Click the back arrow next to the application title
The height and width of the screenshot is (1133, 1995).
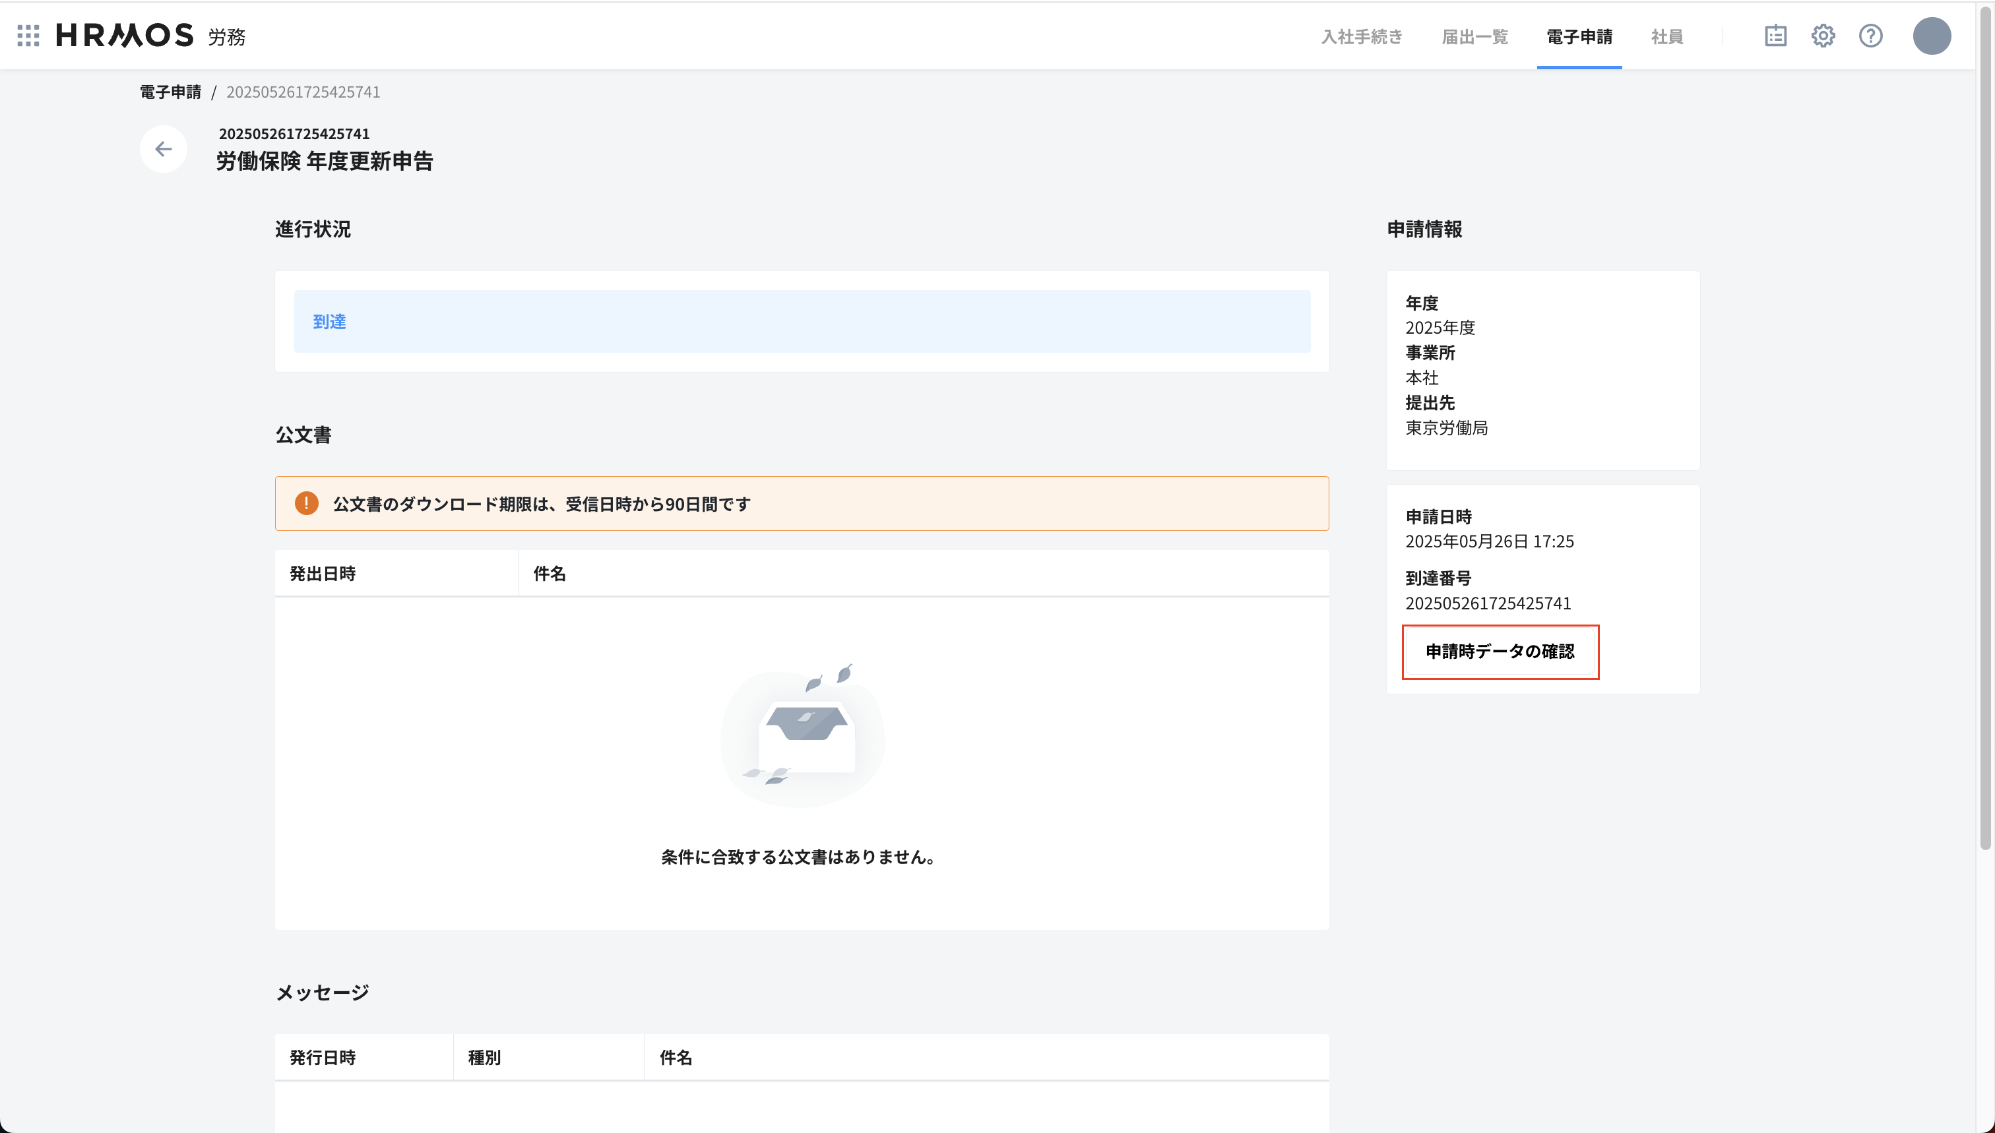pos(164,148)
